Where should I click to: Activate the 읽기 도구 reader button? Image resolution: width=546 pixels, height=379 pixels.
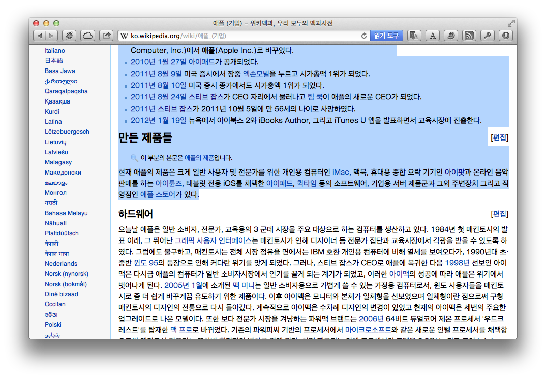point(386,36)
